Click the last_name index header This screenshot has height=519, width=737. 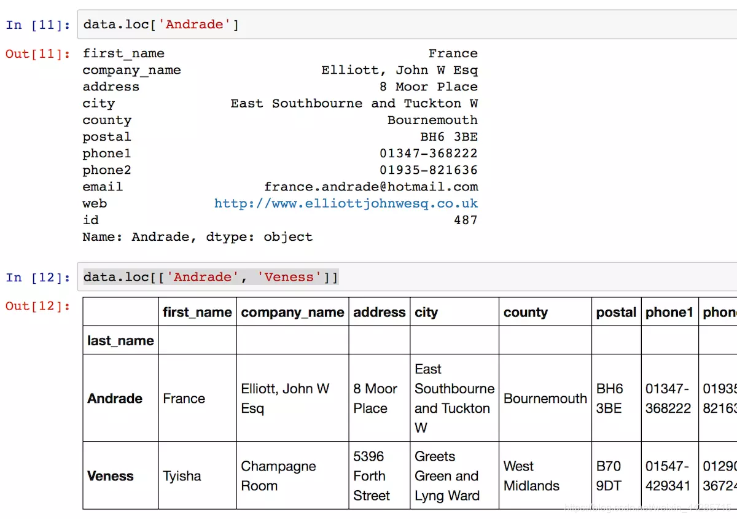tap(120, 340)
